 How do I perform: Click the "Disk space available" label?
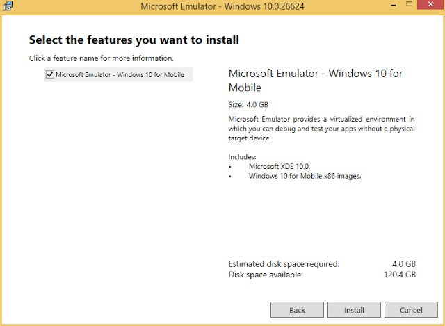click(266, 275)
